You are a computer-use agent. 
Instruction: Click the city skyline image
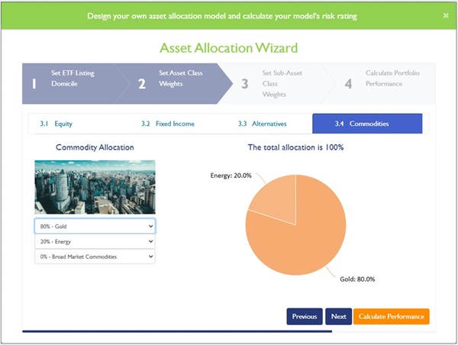95,187
